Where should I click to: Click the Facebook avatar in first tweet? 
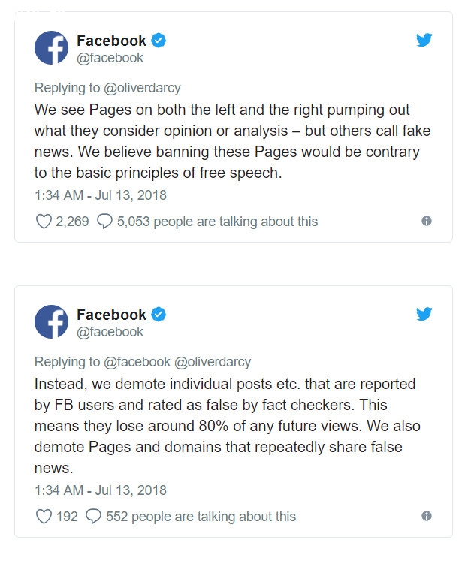coord(52,48)
